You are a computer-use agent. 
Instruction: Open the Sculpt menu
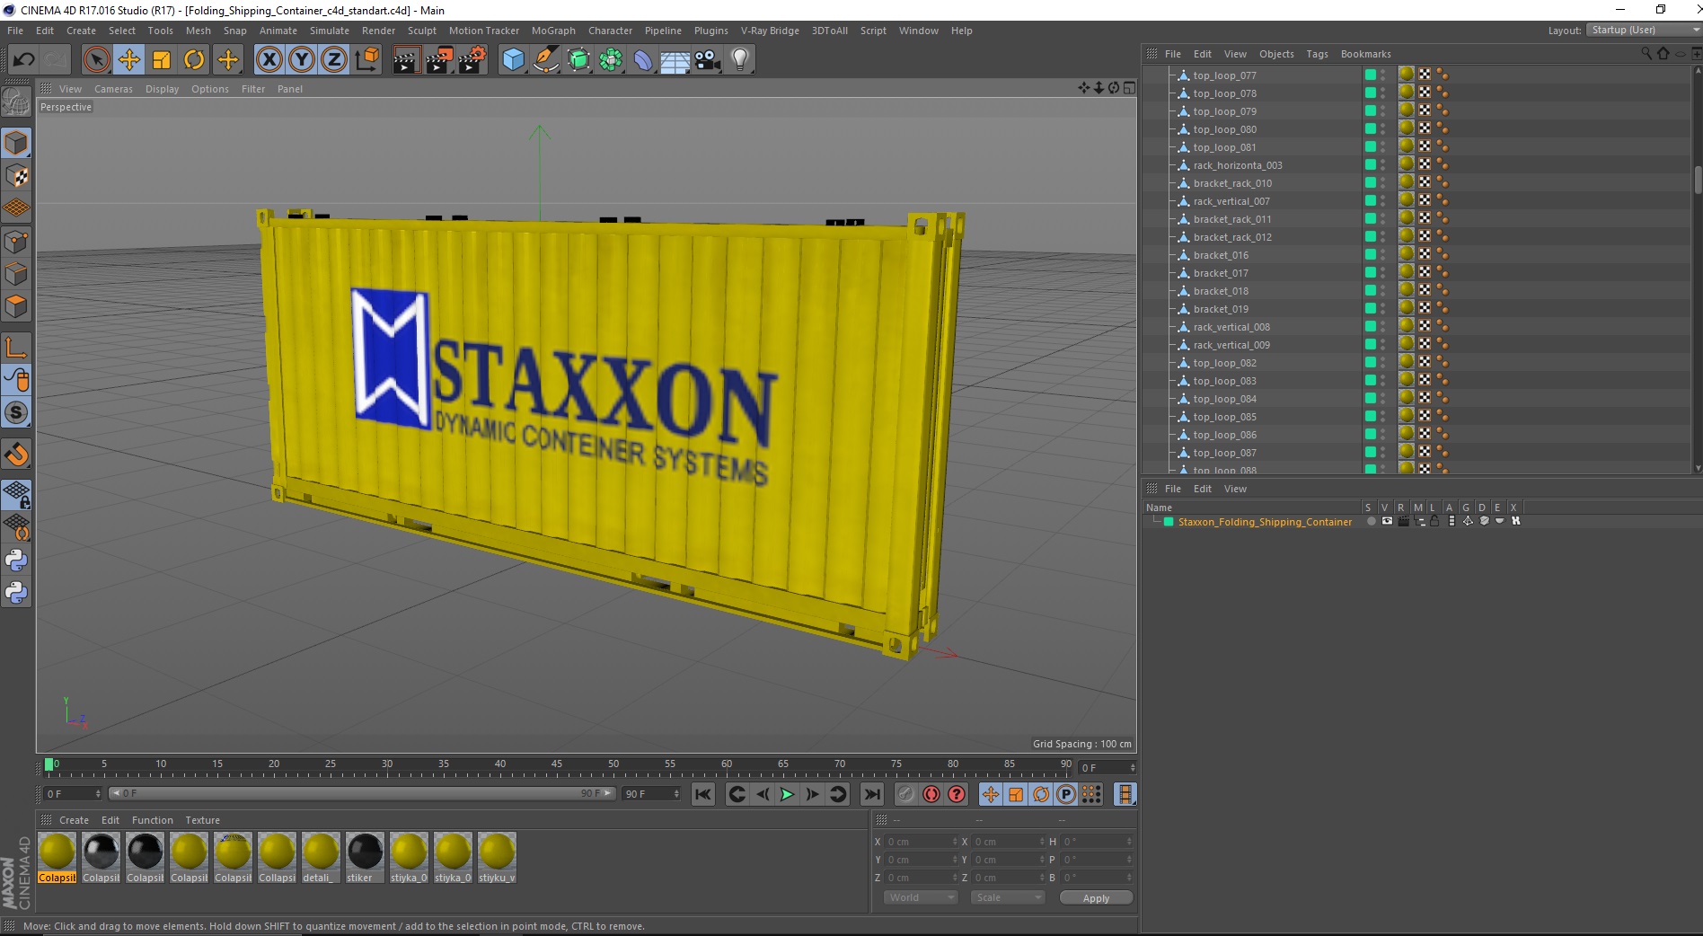pyautogui.click(x=422, y=31)
